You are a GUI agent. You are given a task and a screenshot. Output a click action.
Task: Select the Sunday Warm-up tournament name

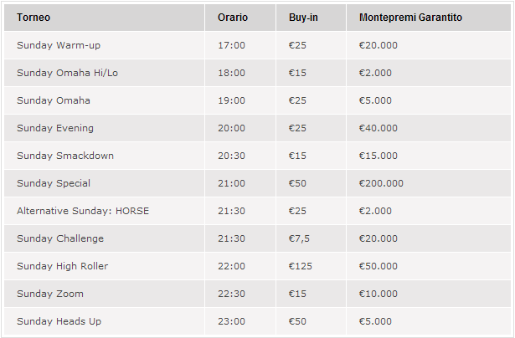click(x=59, y=45)
